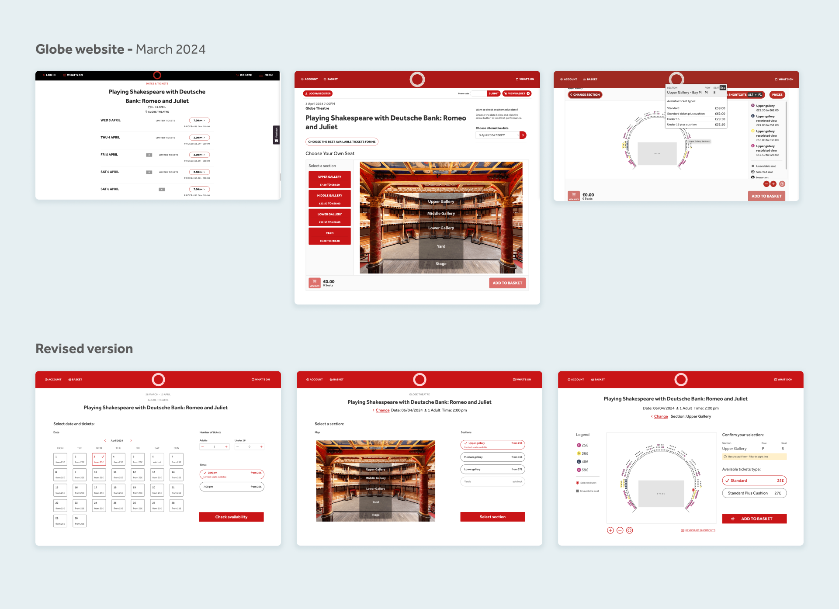Click WHAT'S ON in revised seat-map page header

pyautogui.click(x=783, y=380)
